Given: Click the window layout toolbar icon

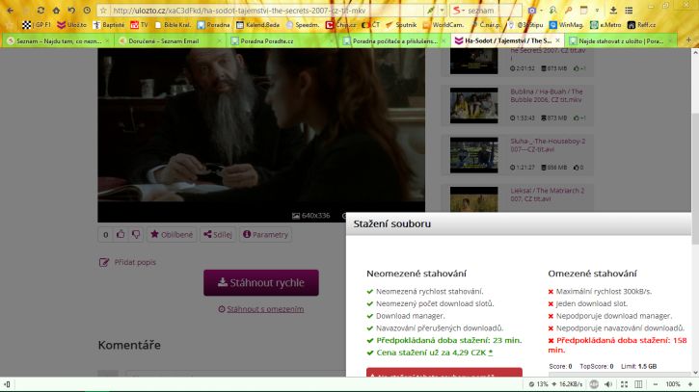Looking at the screenshot, I should pyautogui.click(x=583, y=11).
